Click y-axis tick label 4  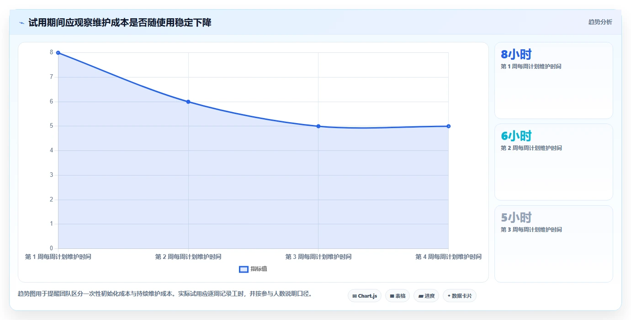(x=52, y=150)
